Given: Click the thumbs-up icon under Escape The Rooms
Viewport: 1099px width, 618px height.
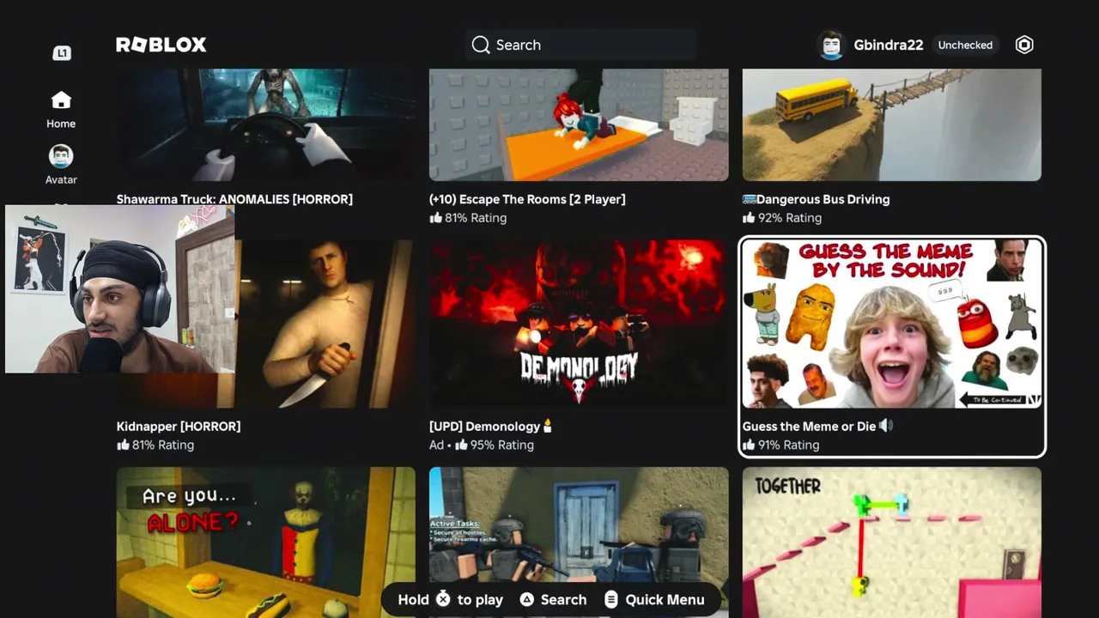Looking at the screenshot, I should click(435, 218).
